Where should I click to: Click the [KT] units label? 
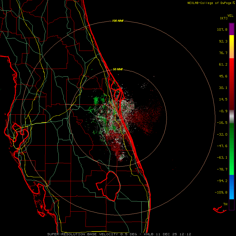point(224,18)
